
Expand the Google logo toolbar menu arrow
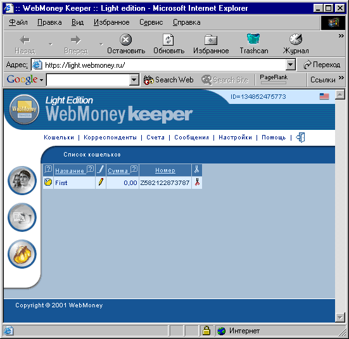pyautogui.click(x=41, y=80)
